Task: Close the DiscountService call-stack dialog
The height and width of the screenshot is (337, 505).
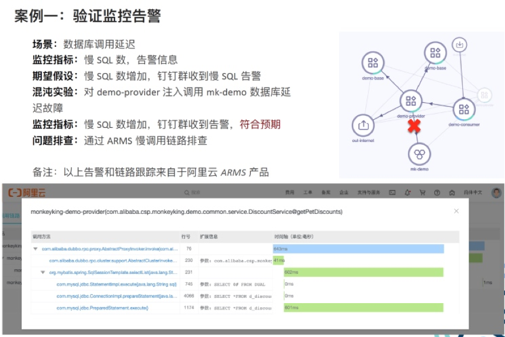Action: pos(456,211)
